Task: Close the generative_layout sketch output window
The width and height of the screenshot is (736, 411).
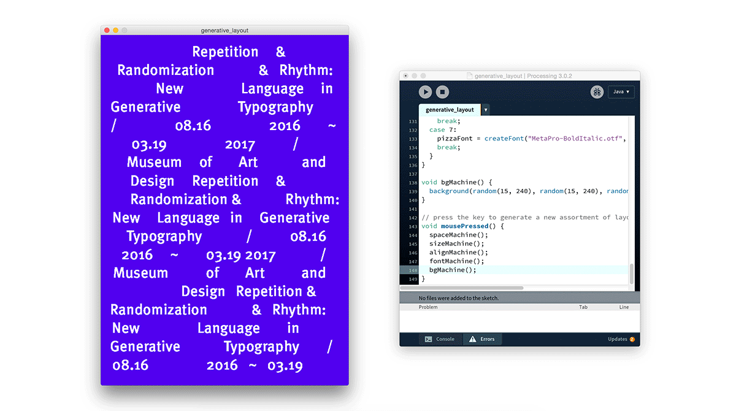Action: [106, 30]
